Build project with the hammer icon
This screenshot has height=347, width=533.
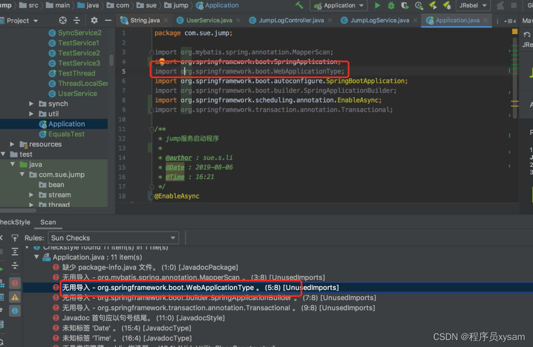tap(299, 5)
